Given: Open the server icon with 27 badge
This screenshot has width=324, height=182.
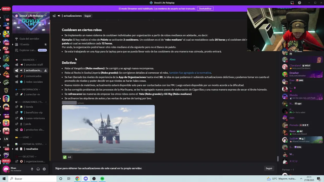Looking at the screenshot, I should point(6,33).
